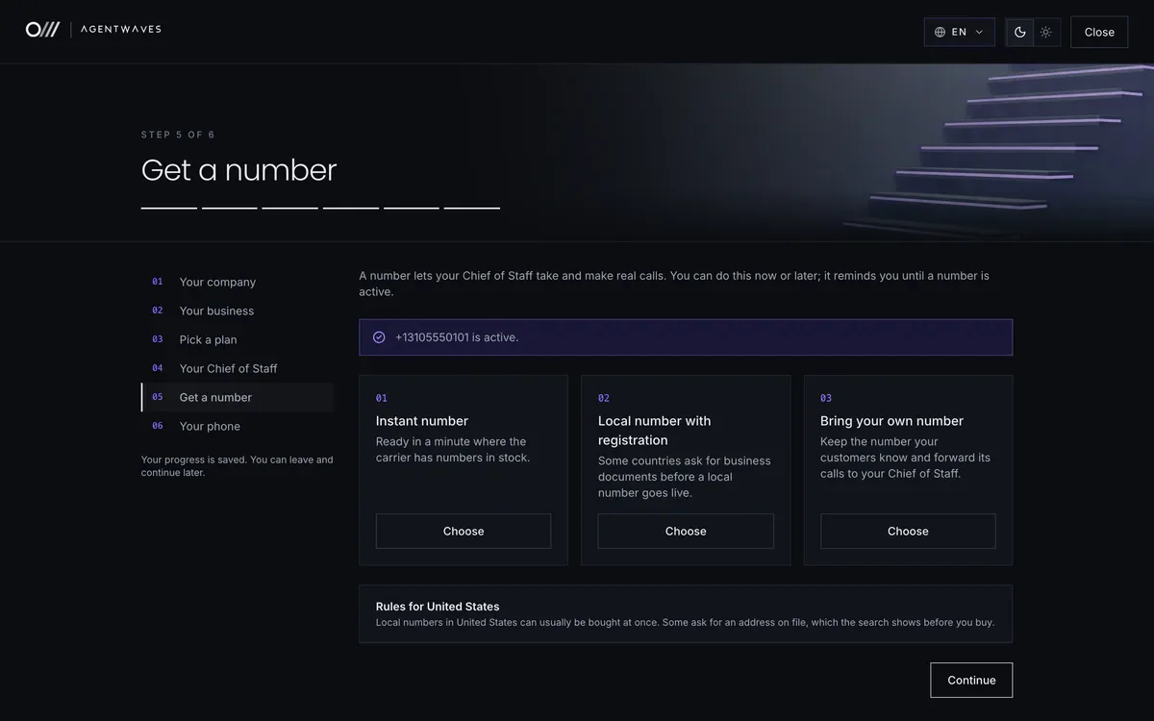This screenshot has height=721, width=1154.
Task: Choose Local number with registration
Action: 686,531
